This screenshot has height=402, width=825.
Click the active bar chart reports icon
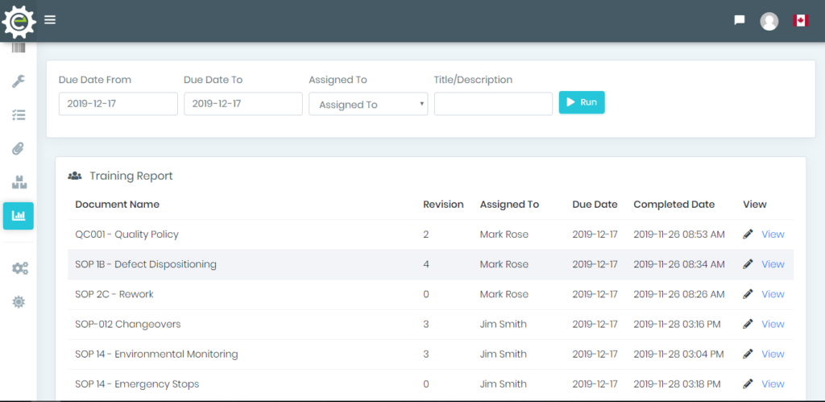pos(19,216)
